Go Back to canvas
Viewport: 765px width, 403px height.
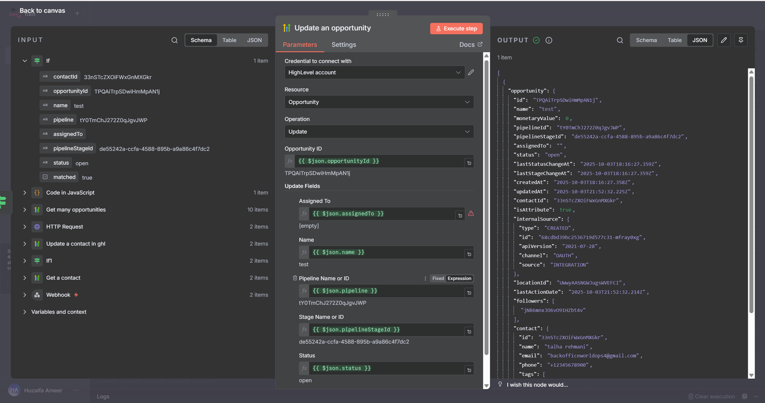coord(38,11)
